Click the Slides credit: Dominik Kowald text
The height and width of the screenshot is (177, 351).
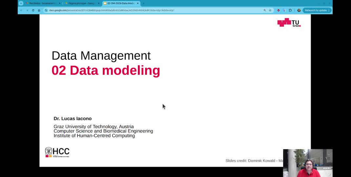(254, 161)
